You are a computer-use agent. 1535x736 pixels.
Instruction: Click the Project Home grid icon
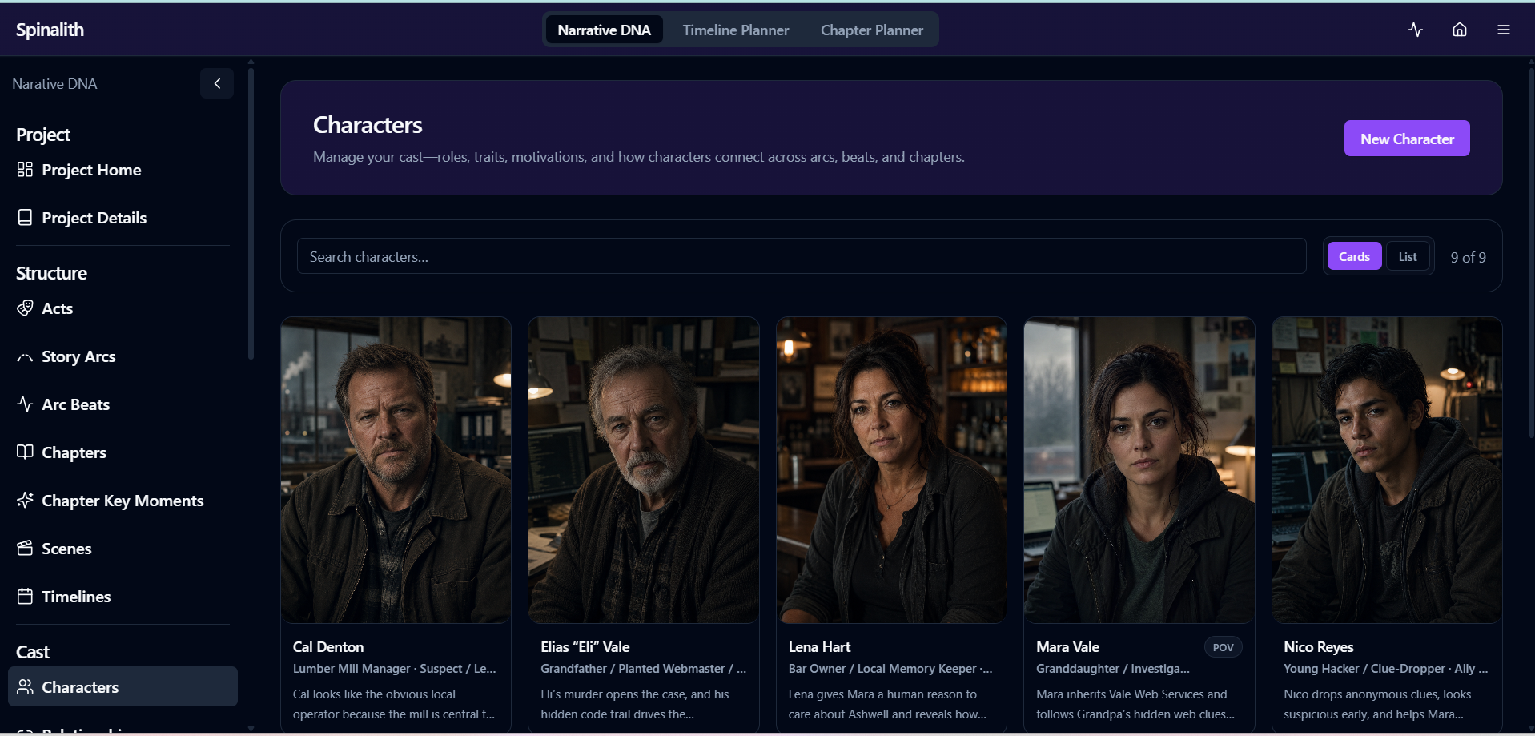[25, 169]
